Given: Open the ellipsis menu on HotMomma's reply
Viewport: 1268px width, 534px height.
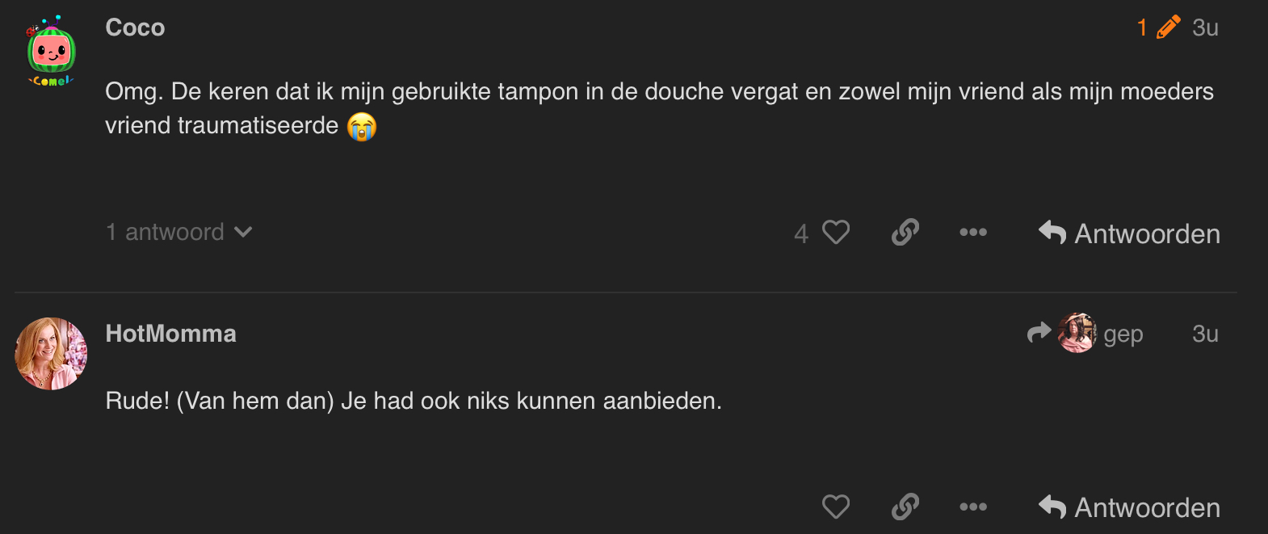Looking at the screenshot, I should tap(973, 507).
